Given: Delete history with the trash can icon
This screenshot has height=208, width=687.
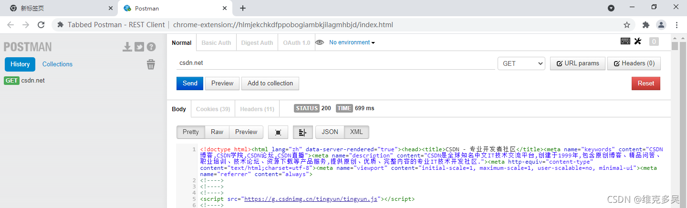Looking at the screenshot, I should click(x=151, y=64).
